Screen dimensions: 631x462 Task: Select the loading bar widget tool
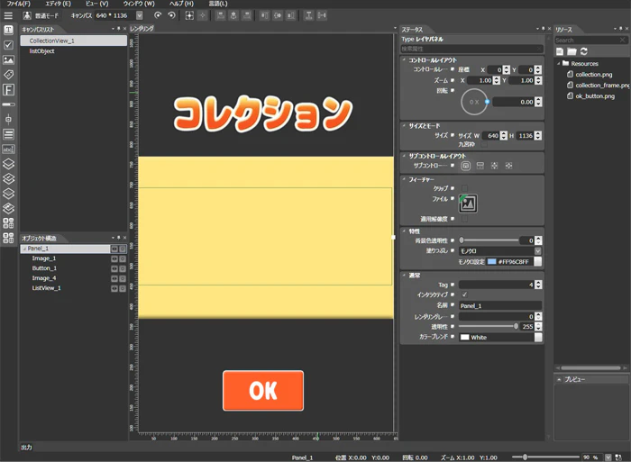pos(8,104)
